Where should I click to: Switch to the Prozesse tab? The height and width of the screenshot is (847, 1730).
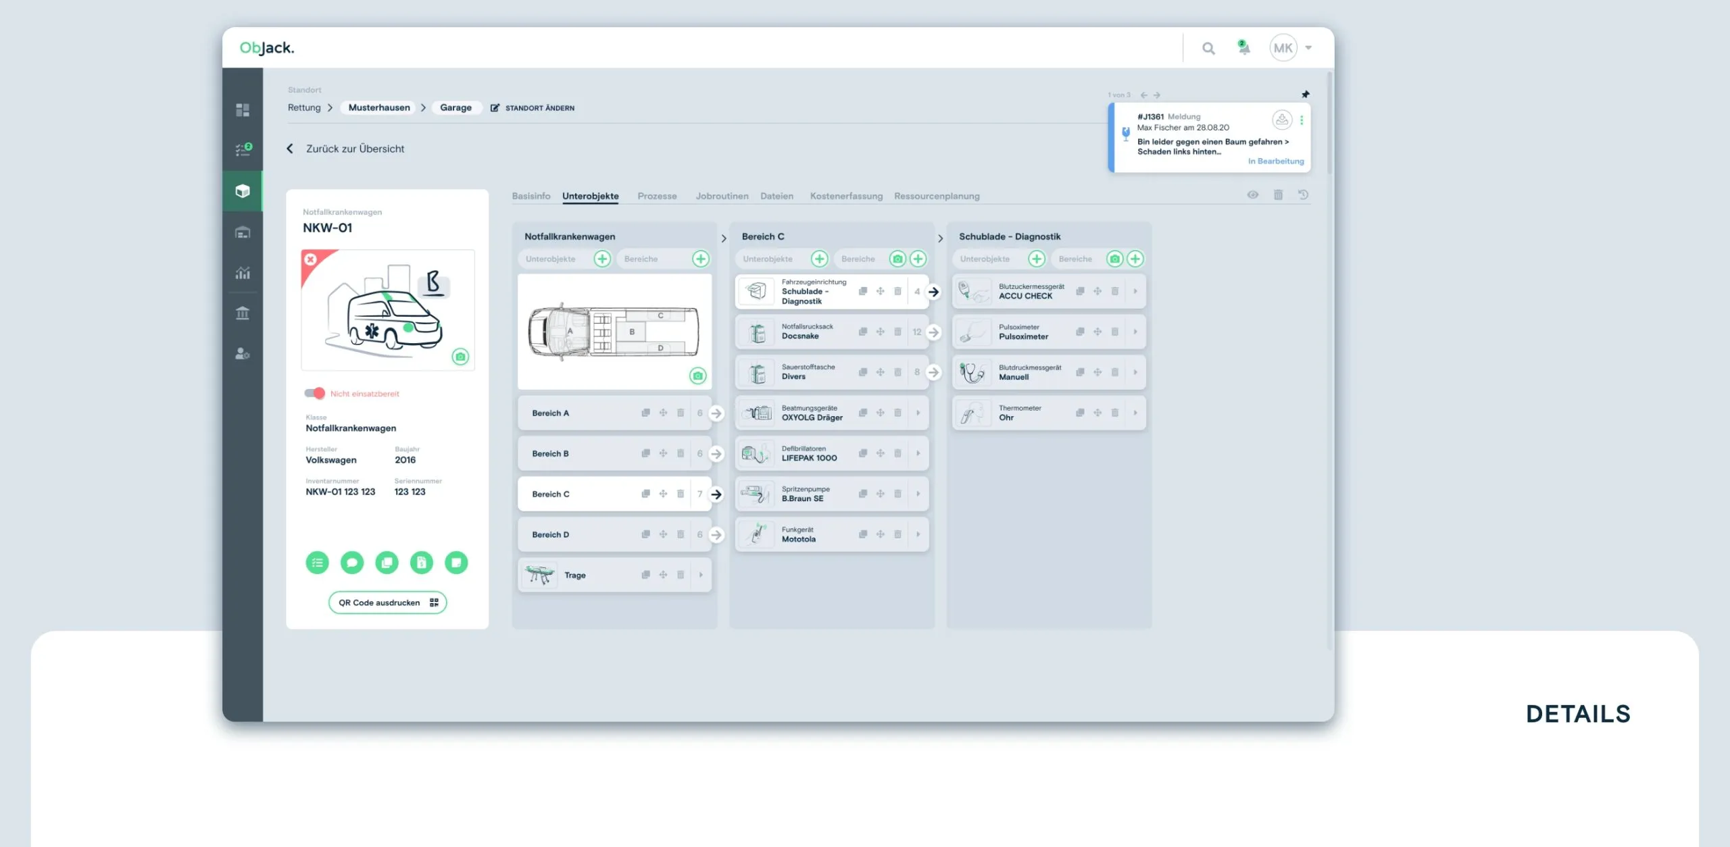coord(656,196)
